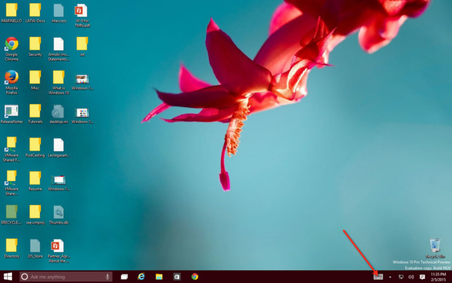The image size is (452, 283).
Task: Select the Tutorials folder
Action: pos(35,114)
